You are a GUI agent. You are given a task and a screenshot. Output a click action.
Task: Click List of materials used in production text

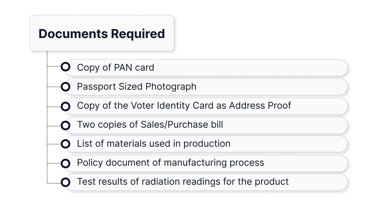point(153,144)
